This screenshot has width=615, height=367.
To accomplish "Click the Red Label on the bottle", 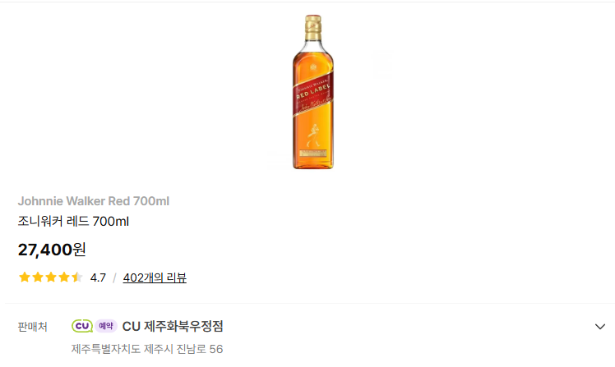I will coord(313,94).
